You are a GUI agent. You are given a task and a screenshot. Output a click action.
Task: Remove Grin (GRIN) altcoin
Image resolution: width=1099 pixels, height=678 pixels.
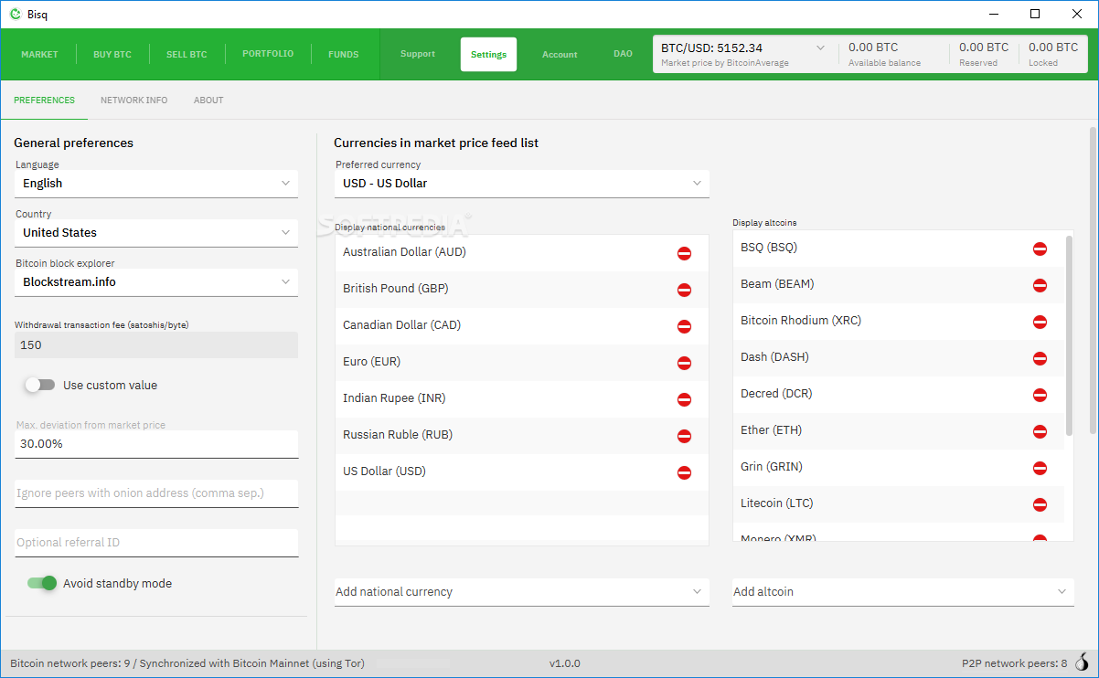[1040, 468]
